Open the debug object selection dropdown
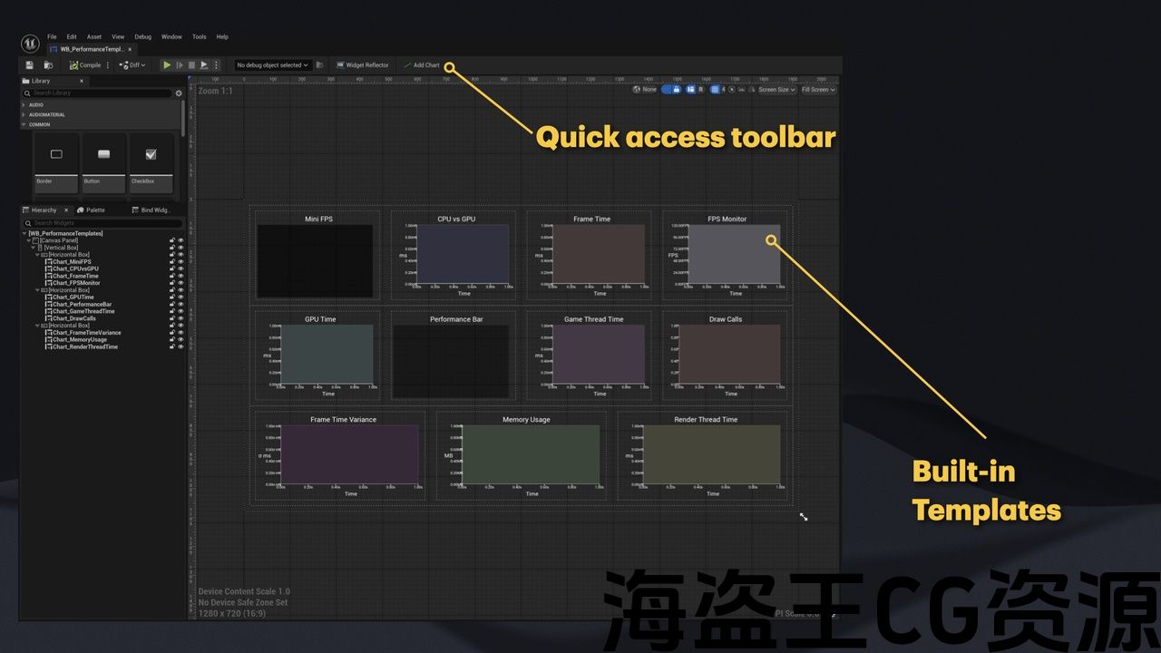 [x=272, y=65]
